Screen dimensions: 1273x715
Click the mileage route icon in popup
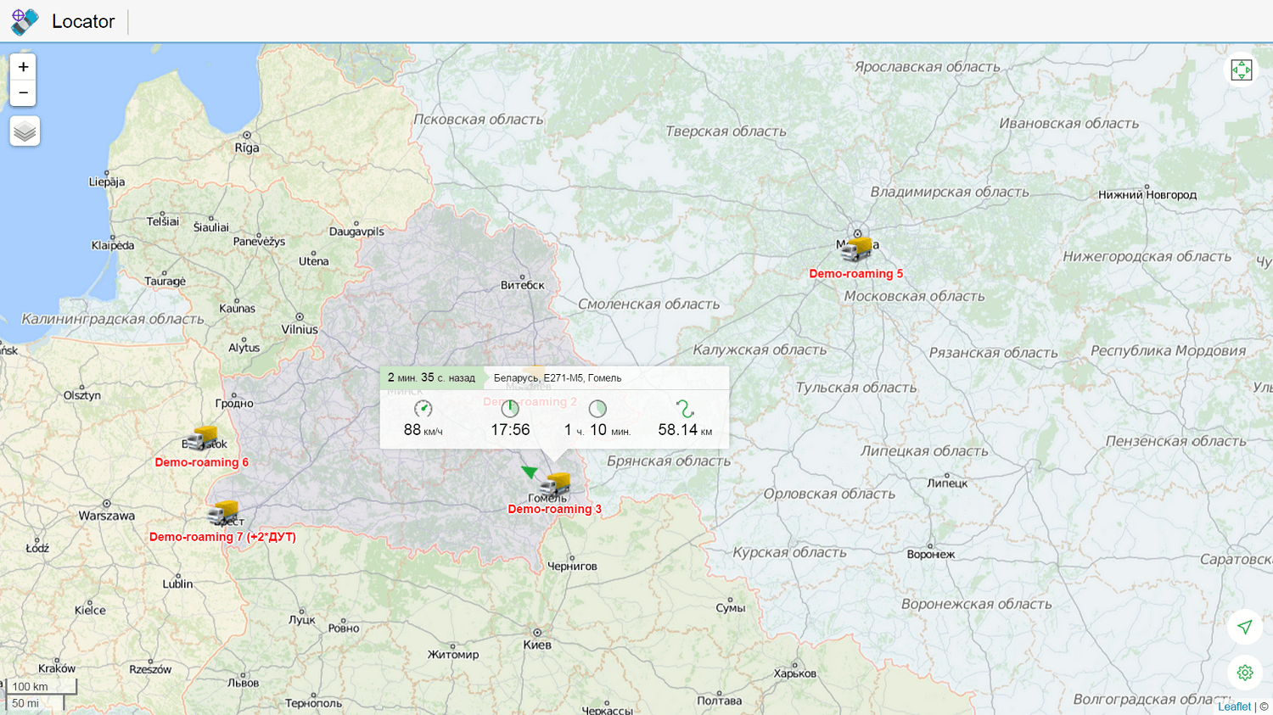[685, 409]
